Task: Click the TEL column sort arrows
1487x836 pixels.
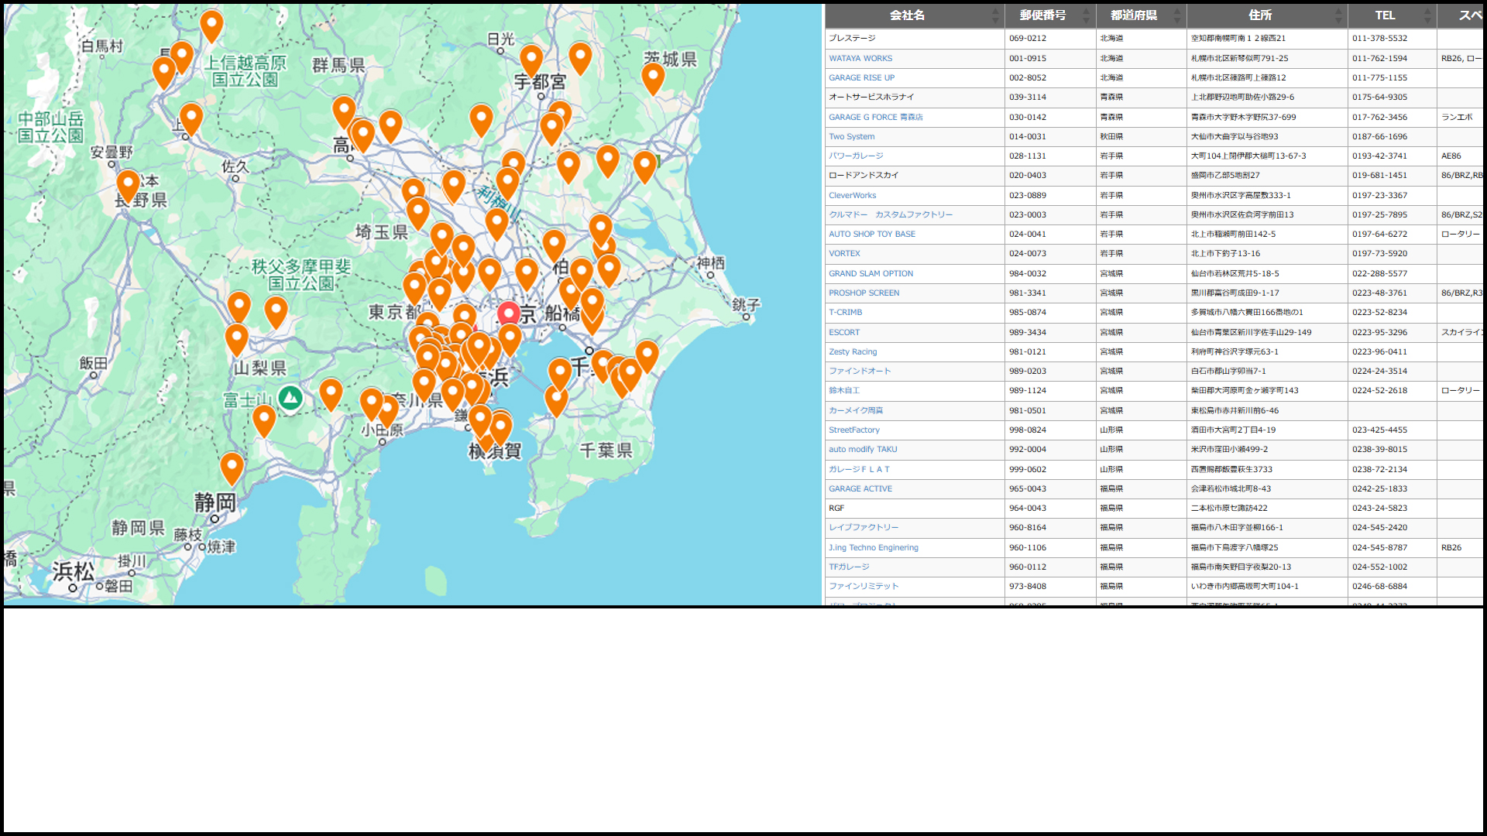Action: [1427, 15]
